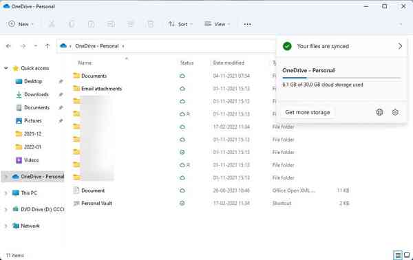Click the Share icon in toolbar
Viewport: 413px width, 260px height.
pyautogui.click(x=131, y=24)
